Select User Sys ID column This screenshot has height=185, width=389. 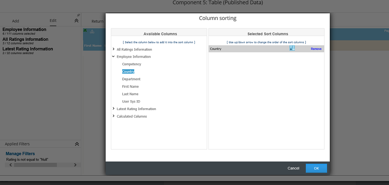tap(131, 101)
